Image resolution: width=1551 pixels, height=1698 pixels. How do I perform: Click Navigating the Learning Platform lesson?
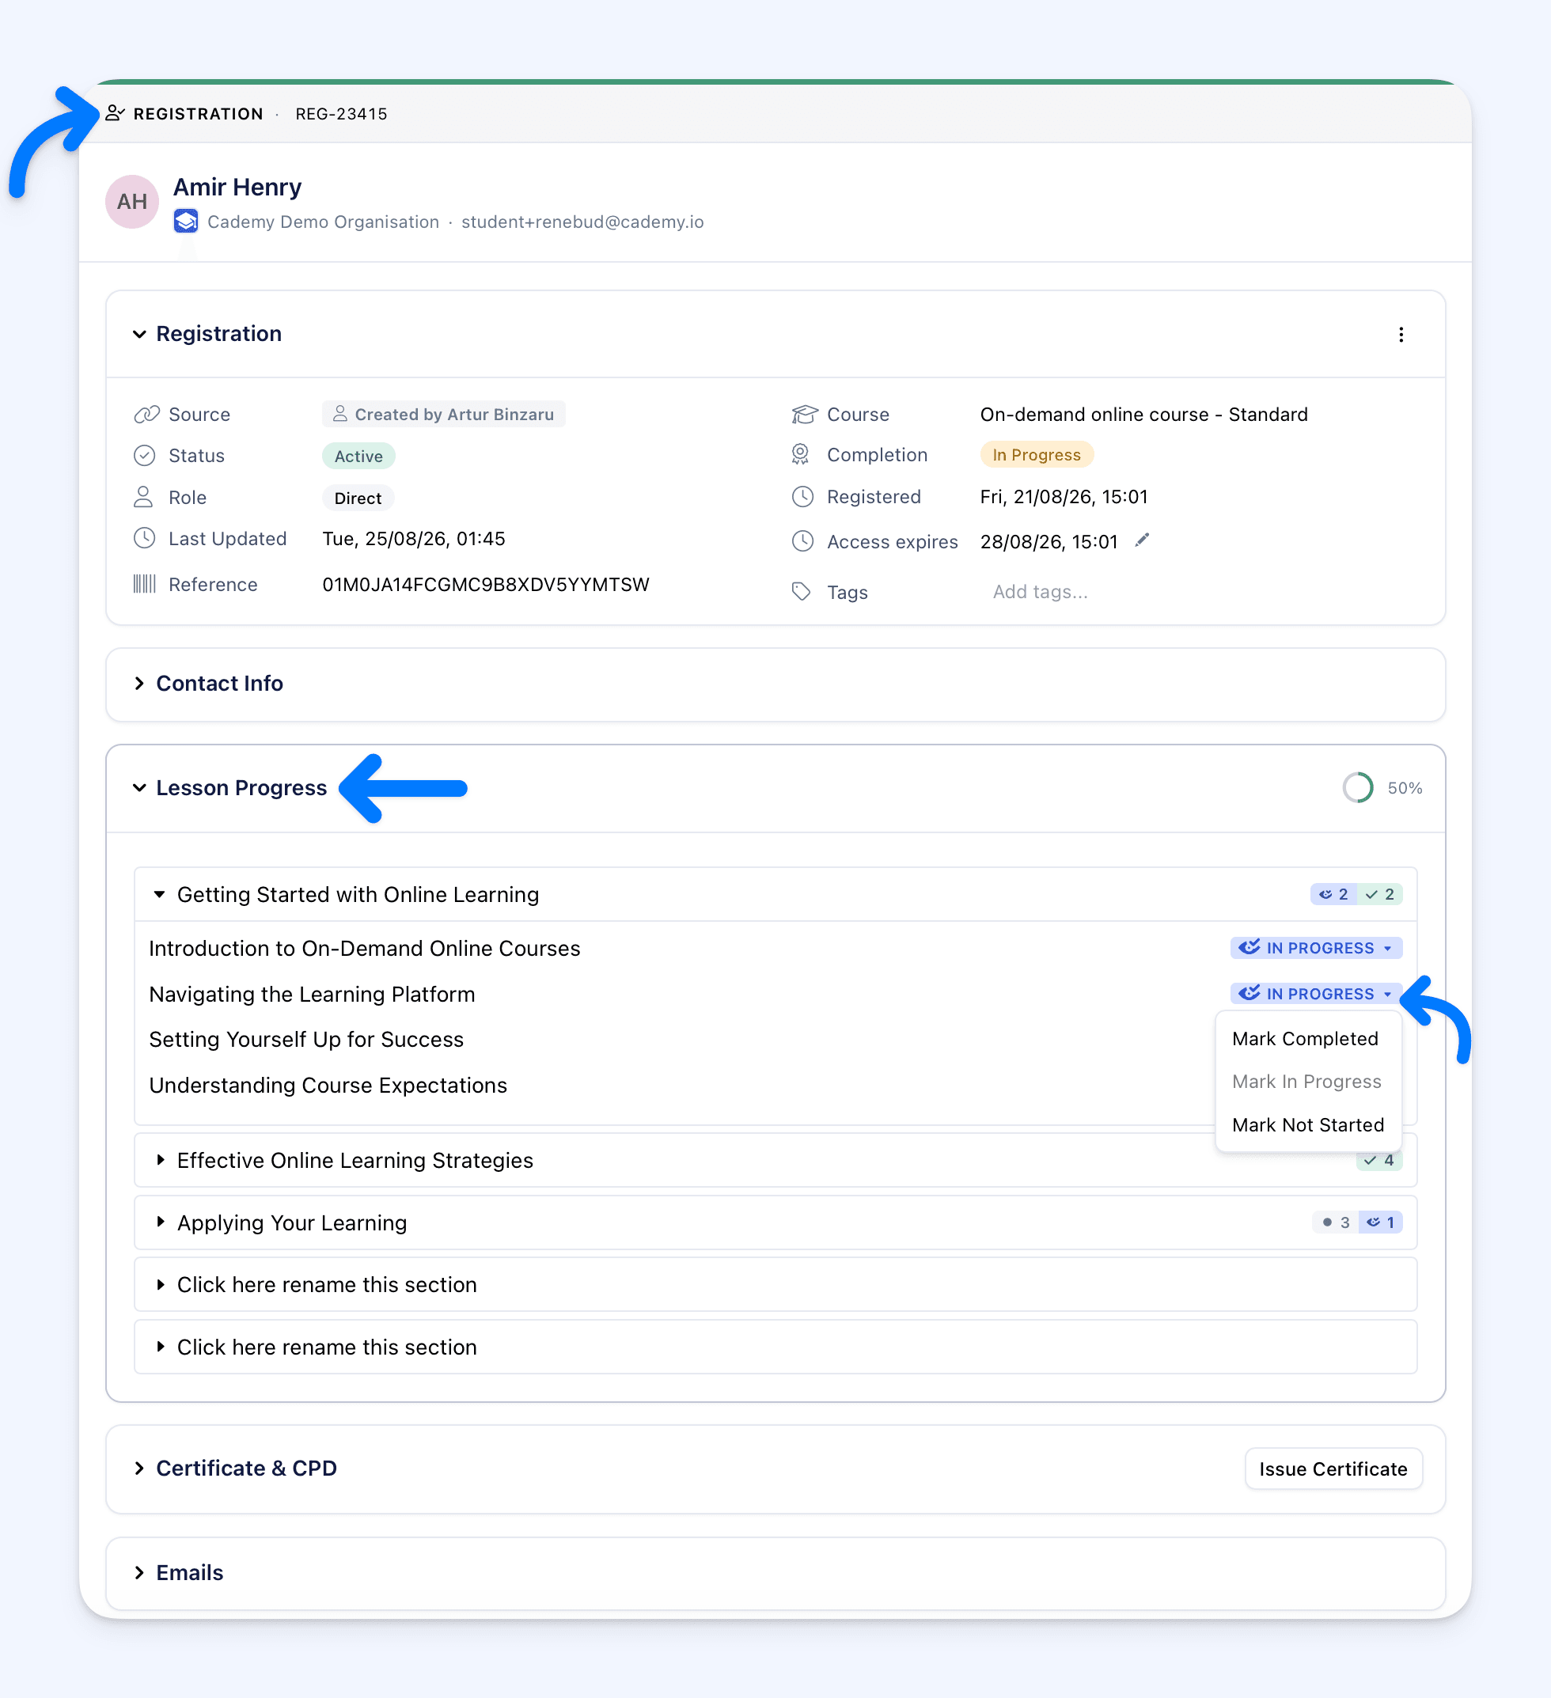point(313,994)
